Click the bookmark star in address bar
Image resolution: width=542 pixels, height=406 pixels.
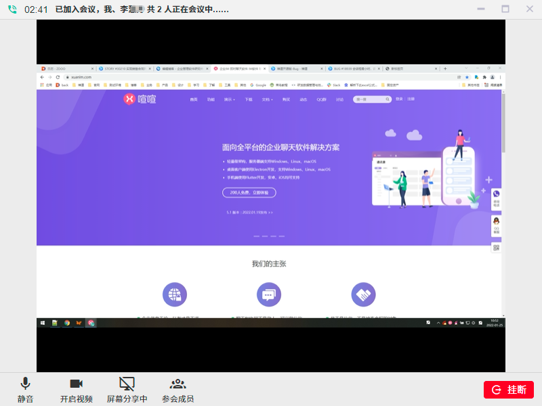pos(467,77)
